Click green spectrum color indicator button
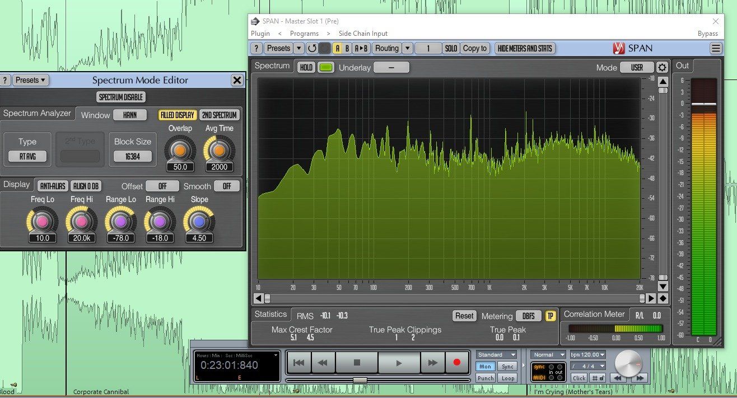The image size is (737, 398). coord(325,67)
